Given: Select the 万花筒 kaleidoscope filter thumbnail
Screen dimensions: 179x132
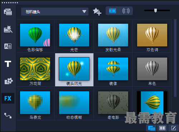Looking at the screenshot, I should tap(35, 69).
